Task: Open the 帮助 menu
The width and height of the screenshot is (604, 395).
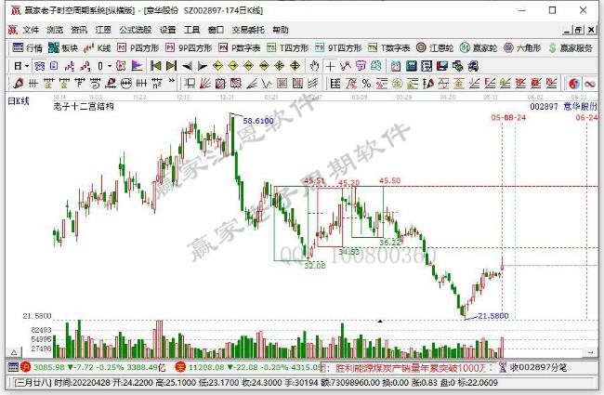Action: (x=281, y=30)
